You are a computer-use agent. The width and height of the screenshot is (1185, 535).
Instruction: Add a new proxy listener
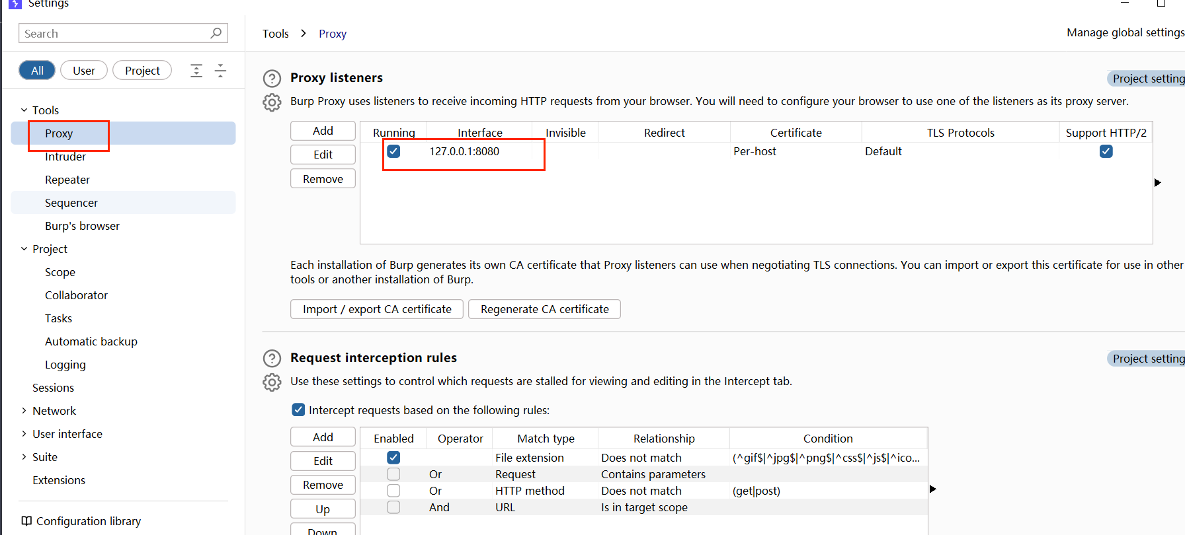(323, 131)
